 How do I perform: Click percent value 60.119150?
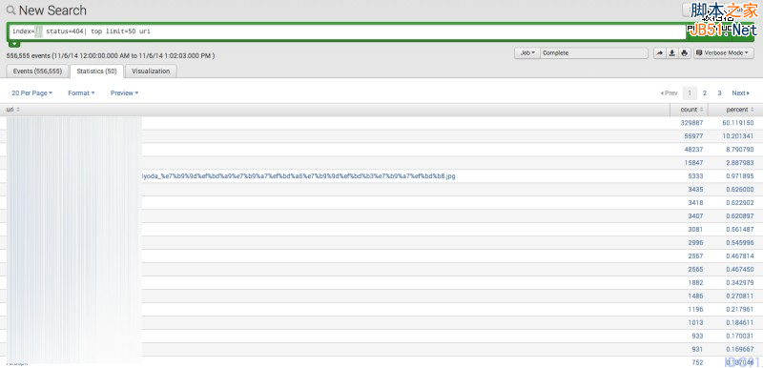(x=738, y=123)
